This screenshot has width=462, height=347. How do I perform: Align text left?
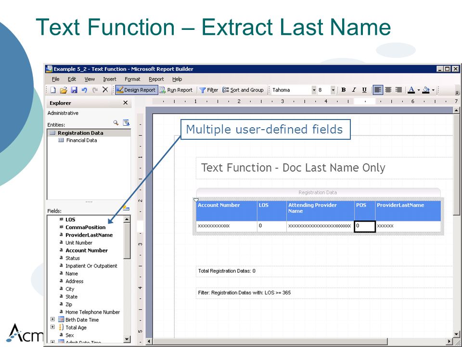(378, 90)
